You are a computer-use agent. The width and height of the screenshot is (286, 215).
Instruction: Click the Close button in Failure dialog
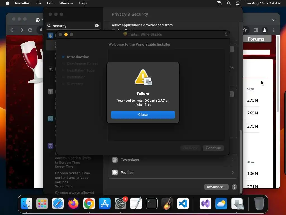tap(143, 114)
